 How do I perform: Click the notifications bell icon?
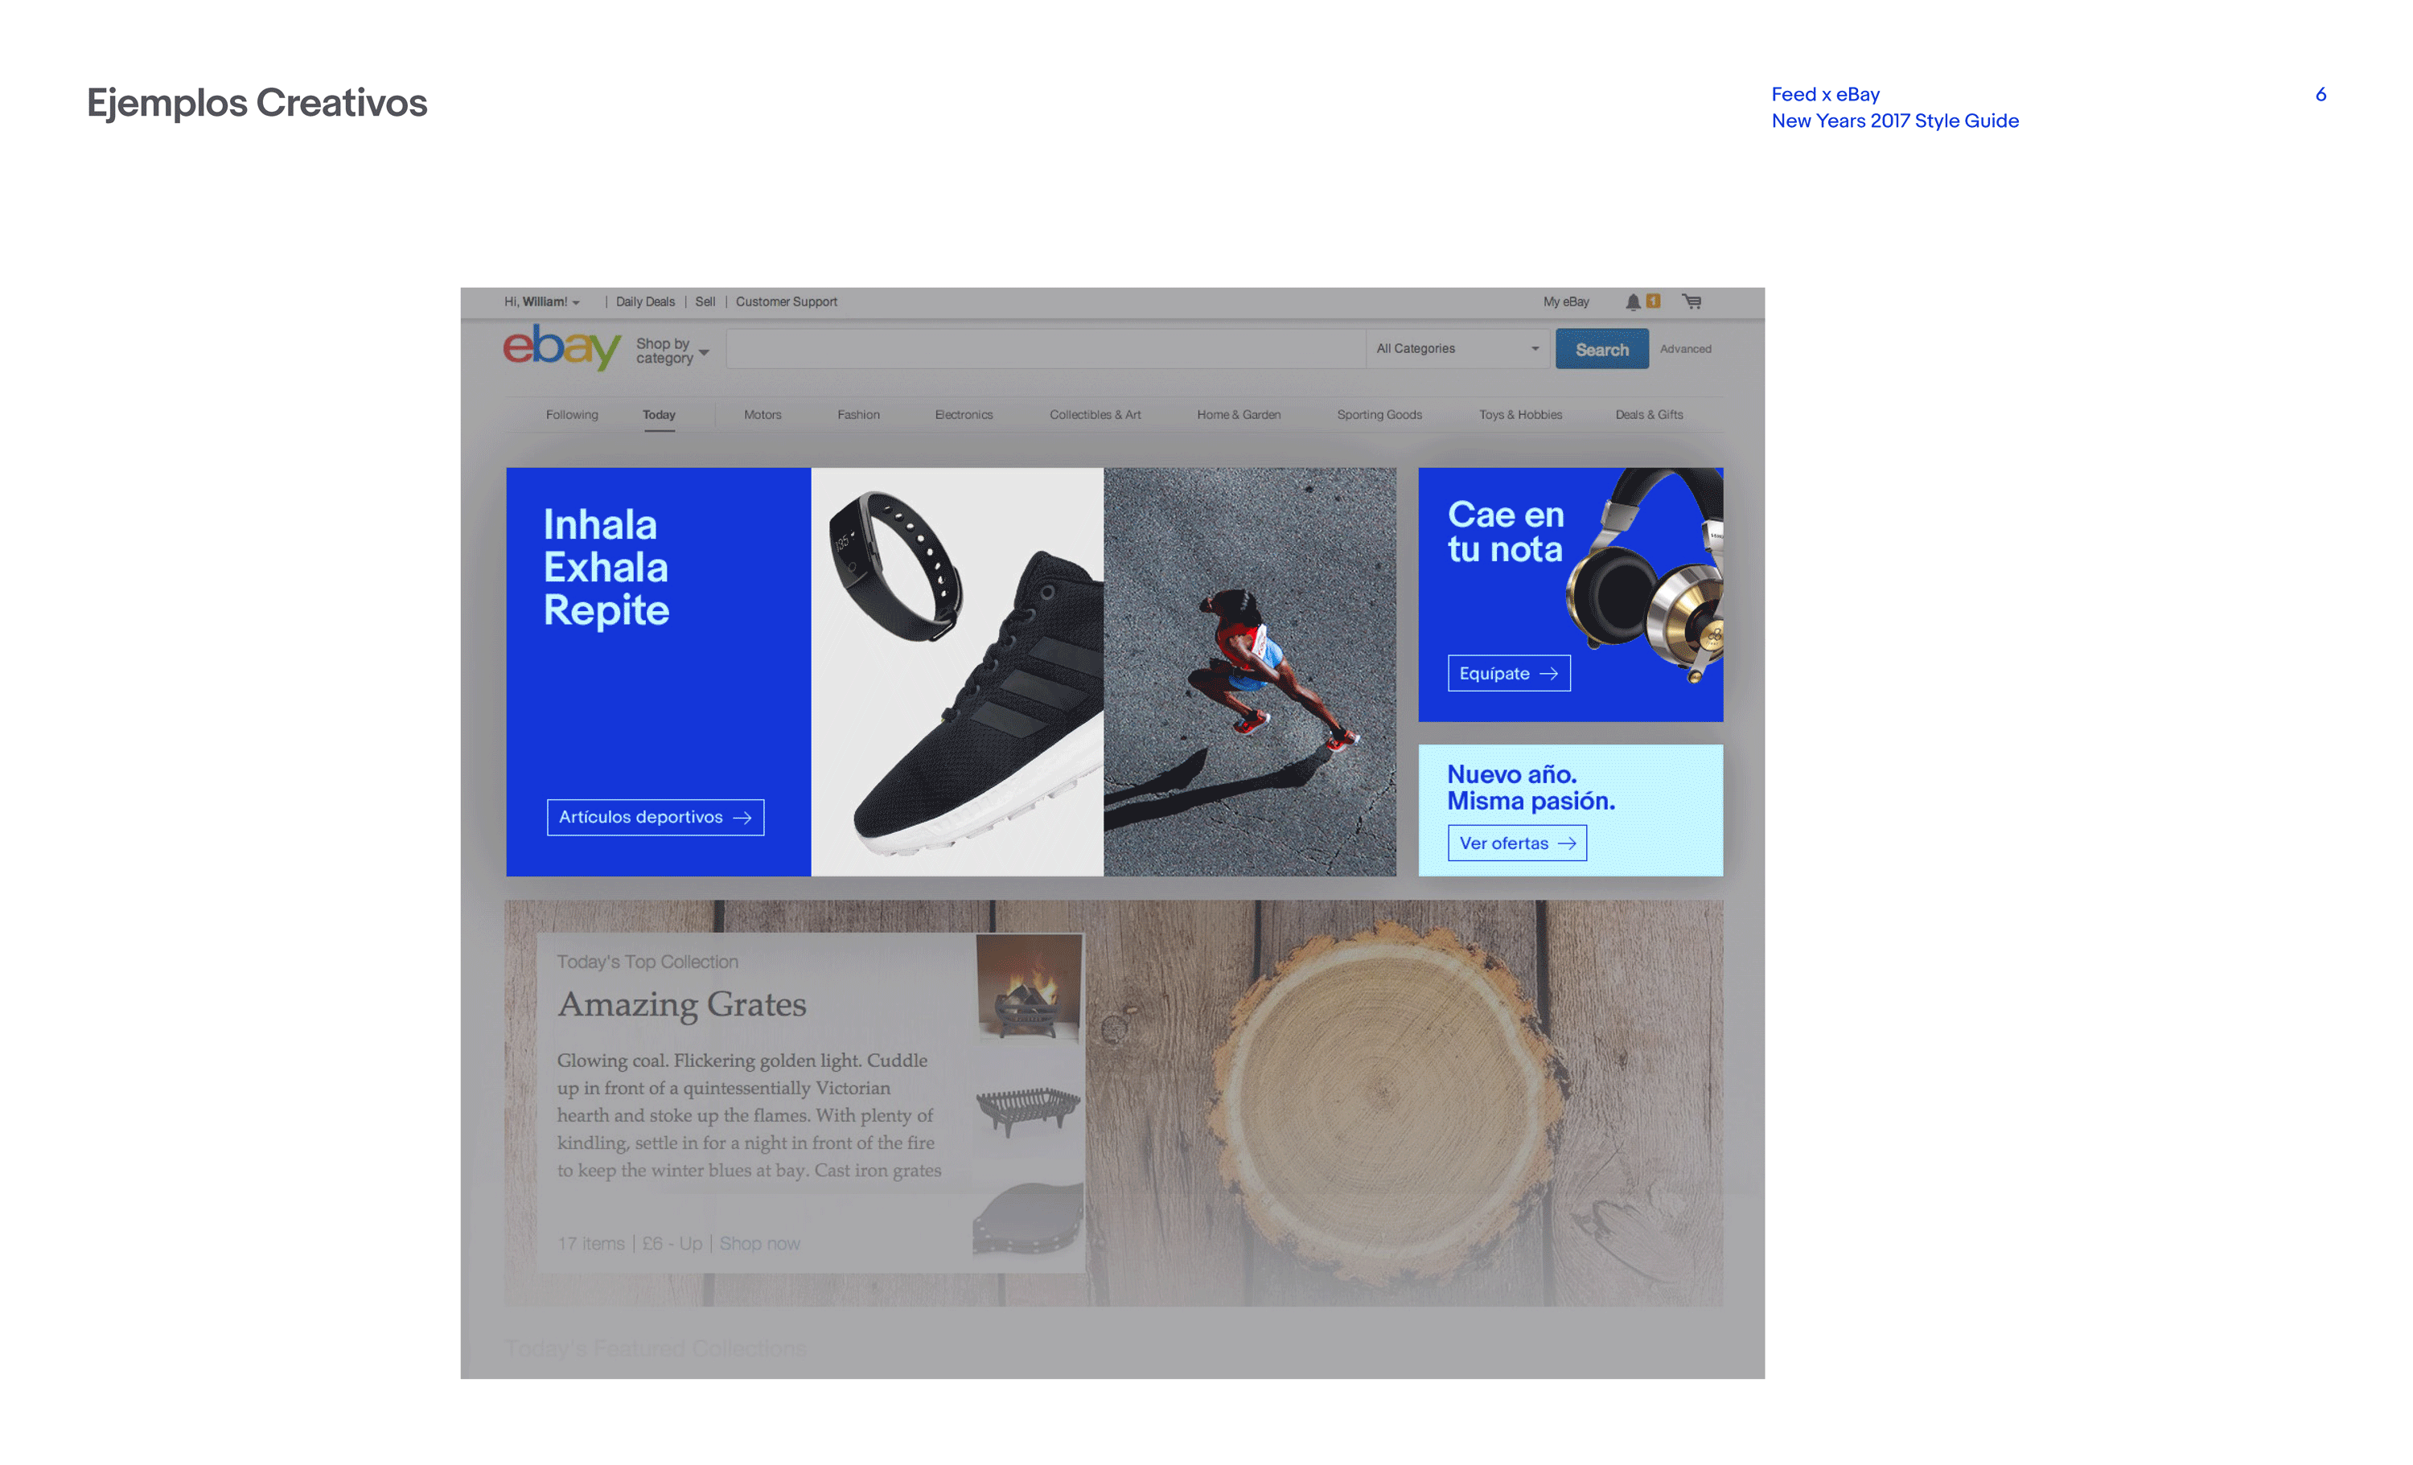[1633, 302]
